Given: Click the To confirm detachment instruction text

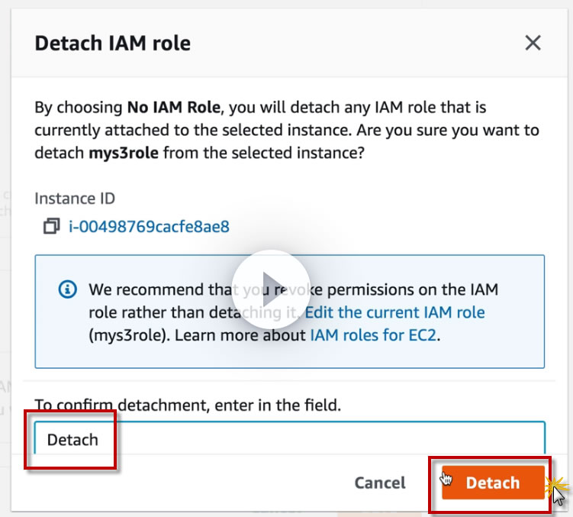Looking at the screenshot, I should [x=188, y=406].
